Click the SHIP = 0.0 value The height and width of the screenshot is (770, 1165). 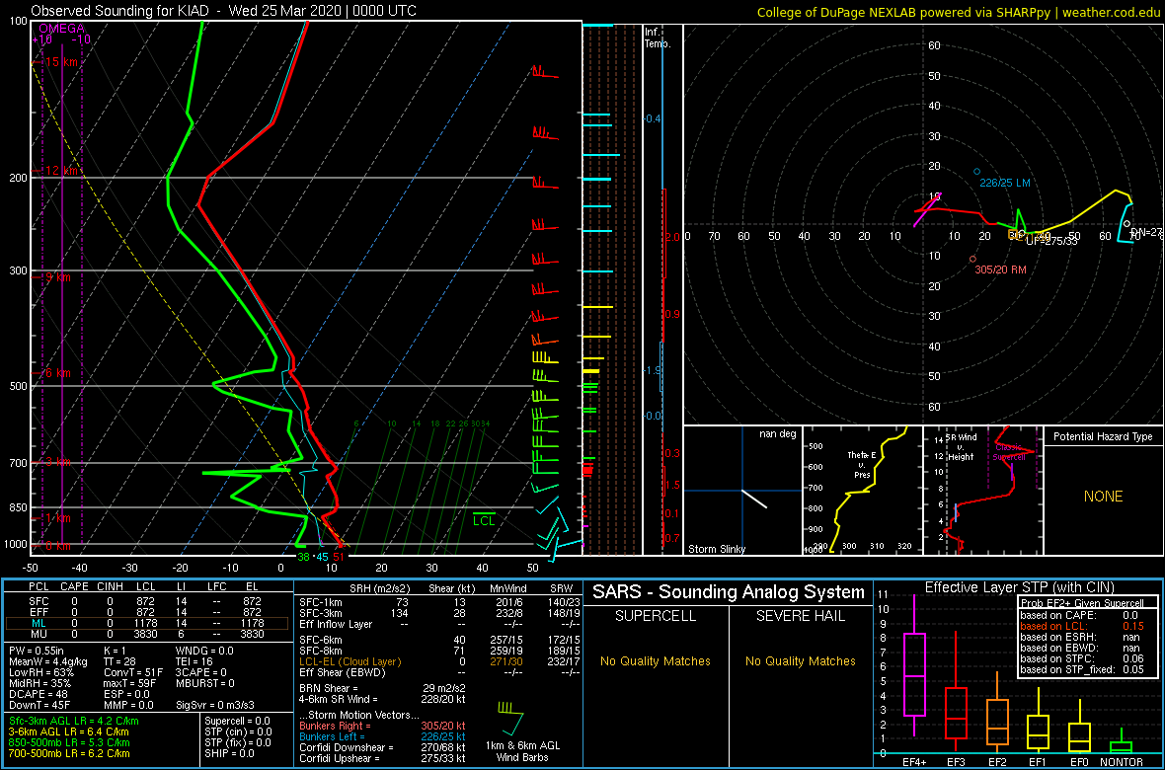coord(231,753)
